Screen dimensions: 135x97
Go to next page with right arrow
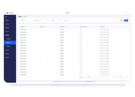click(117, 77)
